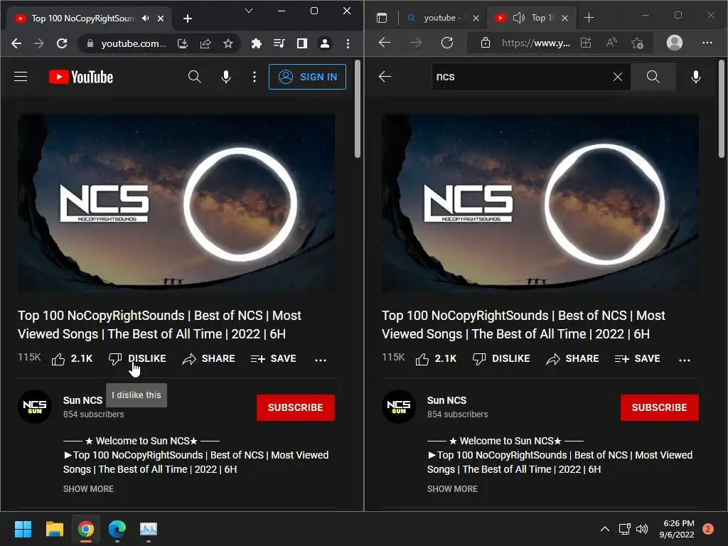The height and width of the screenshot is (546, 728).
Task: Open Edge settings and more menu
Action: click(707, 43)
